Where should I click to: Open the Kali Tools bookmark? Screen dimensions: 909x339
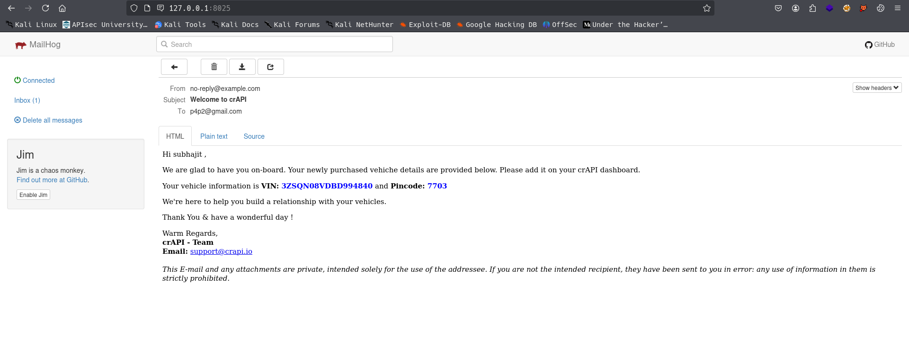point(180,25)
